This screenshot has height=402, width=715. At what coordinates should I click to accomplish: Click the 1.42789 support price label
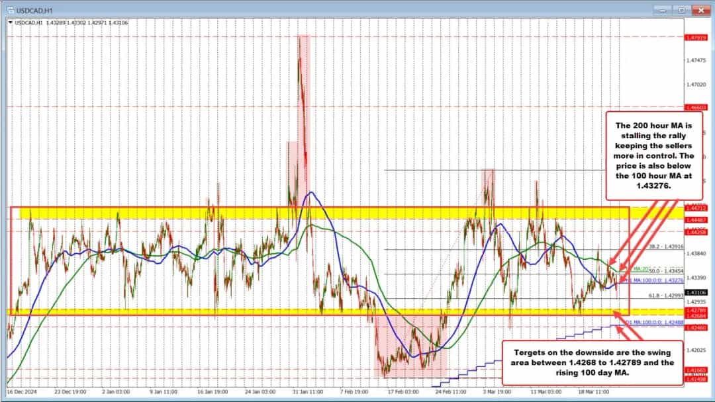[696, 309]
